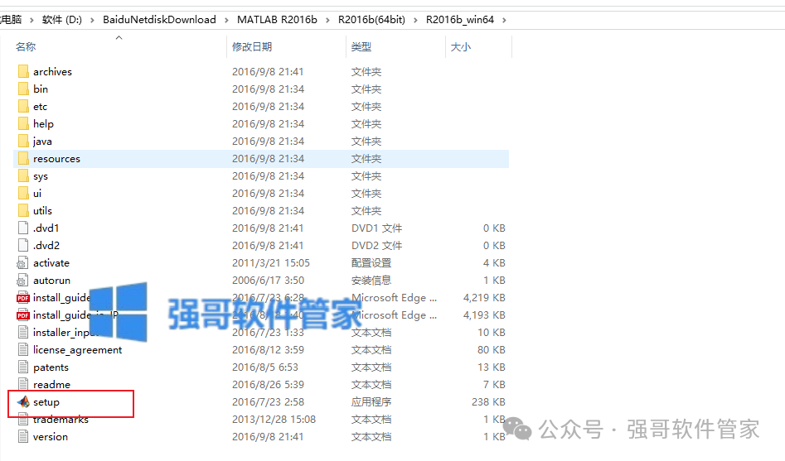
Task: Select the activate config file icon
Action: (22, 263)
